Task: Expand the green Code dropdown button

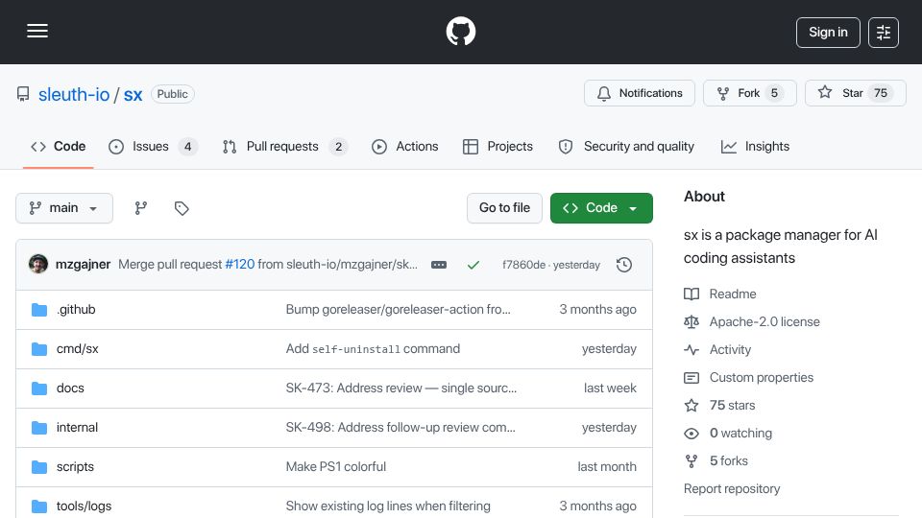Action: (601, 208)
